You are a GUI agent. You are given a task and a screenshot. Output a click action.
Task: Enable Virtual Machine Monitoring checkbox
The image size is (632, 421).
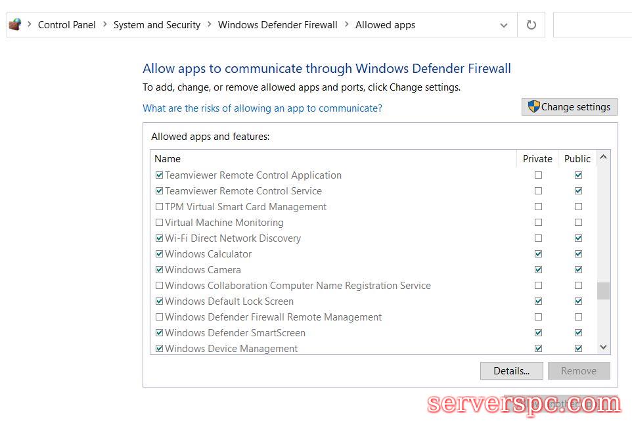click(x=159, y=223)
